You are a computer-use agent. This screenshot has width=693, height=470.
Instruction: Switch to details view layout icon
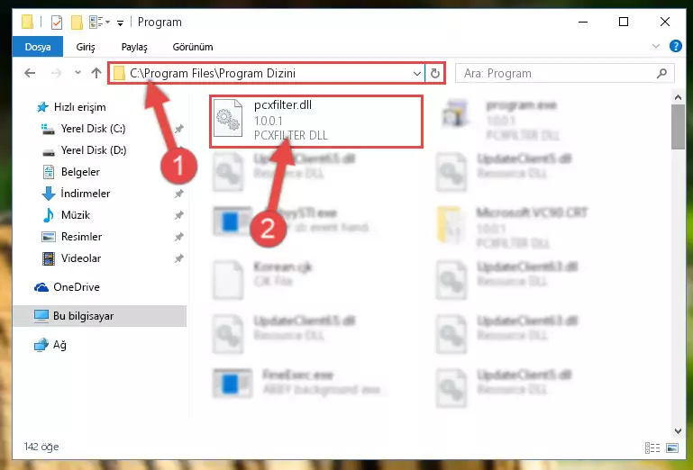pos(652,447)
